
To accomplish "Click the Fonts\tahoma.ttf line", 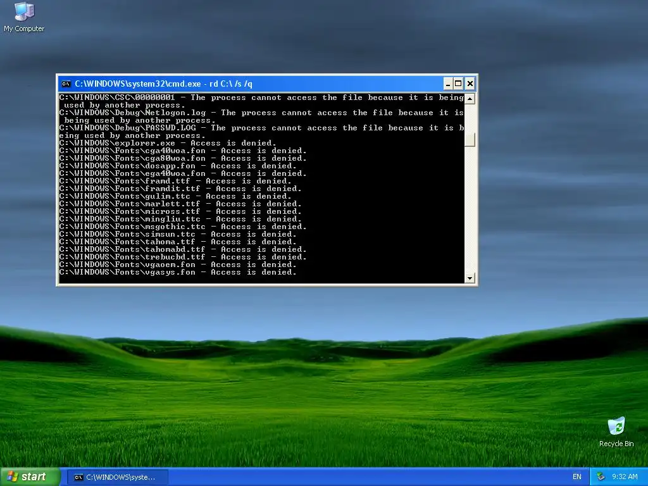I will (x=178, y=242).
